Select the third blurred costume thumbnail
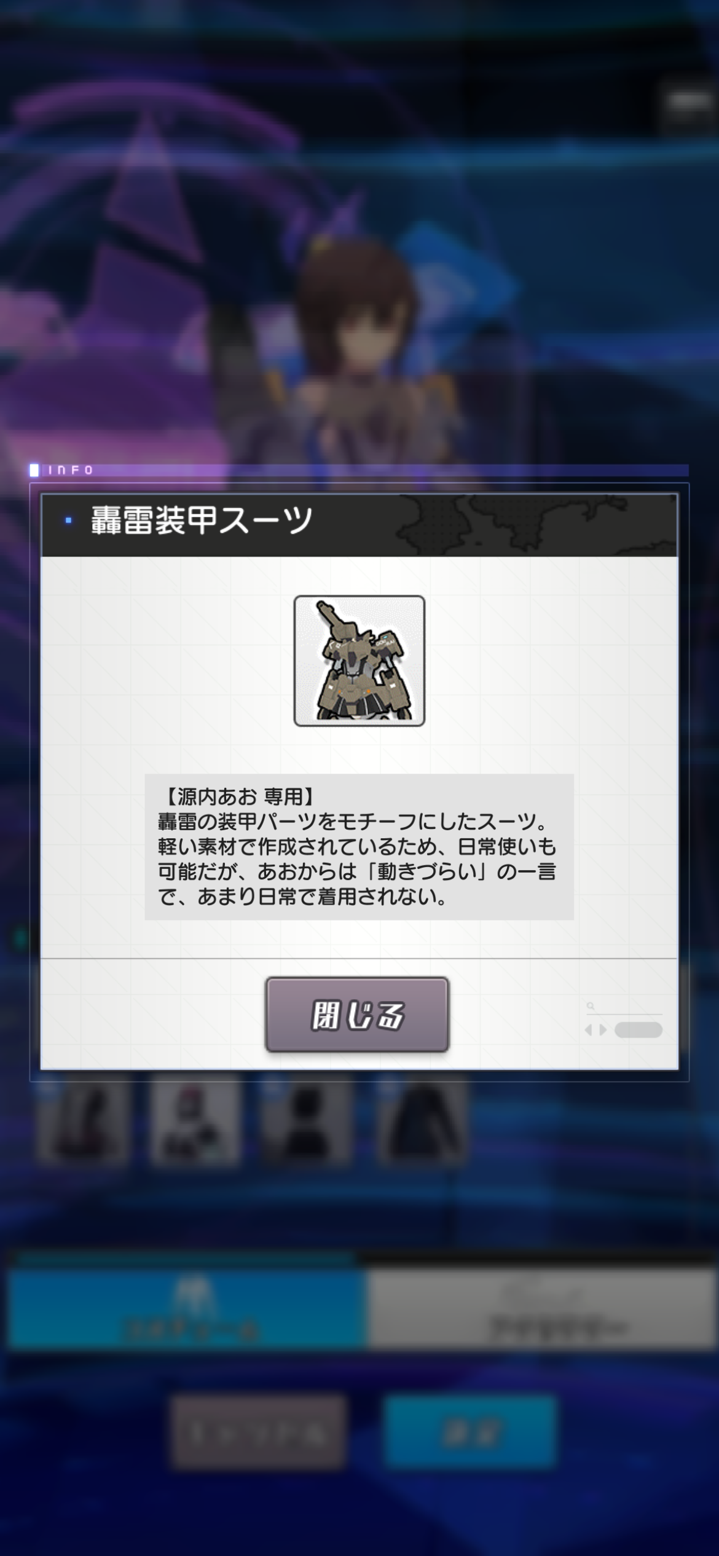 304,1122
